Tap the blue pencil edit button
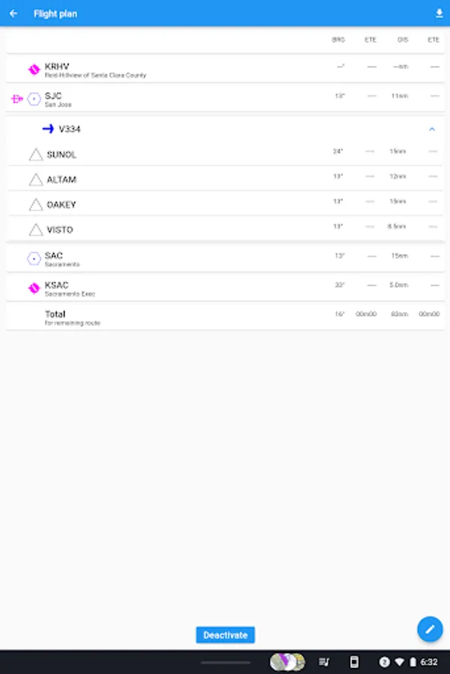 point(430,630)
